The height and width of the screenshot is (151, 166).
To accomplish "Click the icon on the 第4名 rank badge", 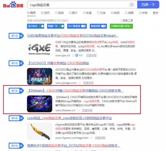I will [x=21, y=118].
